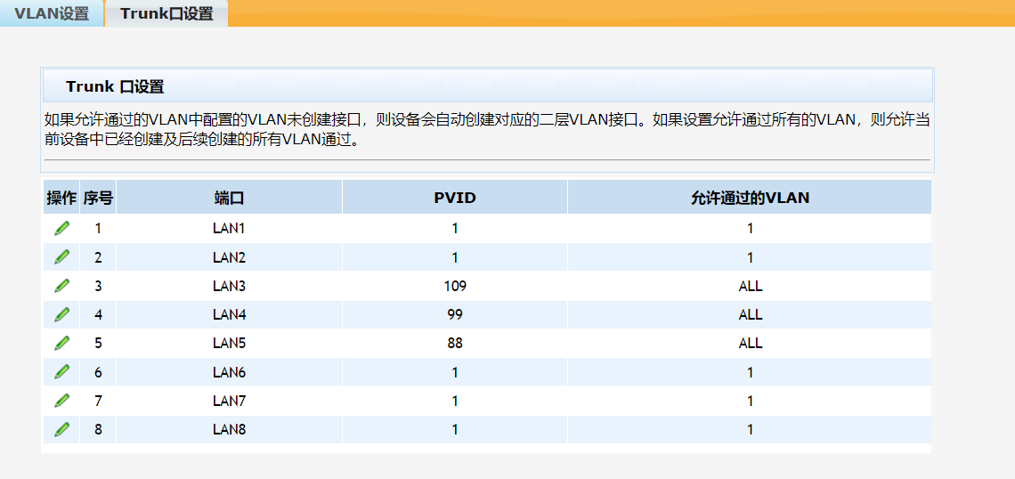Image resolution: width=1015 pixels, height=479 pixels.
Task: Click the 允许通过的VLAN column header
Action: 750,198
